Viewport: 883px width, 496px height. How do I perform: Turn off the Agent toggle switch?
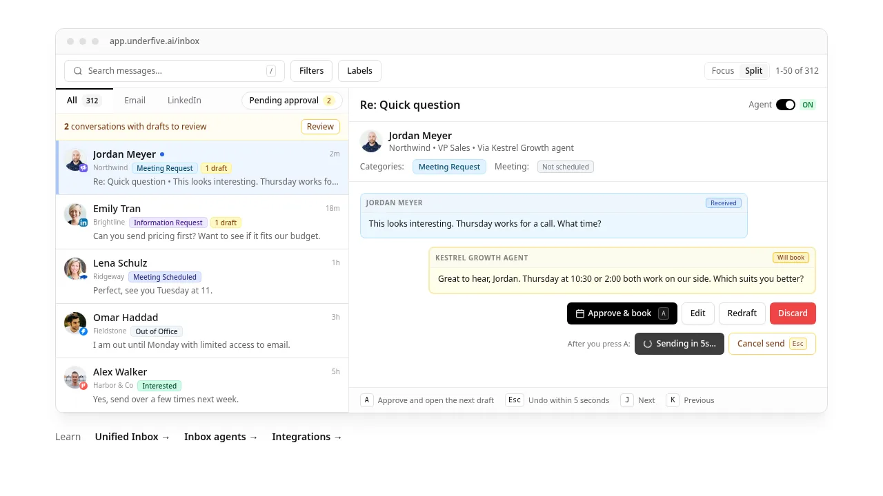(x=786, y=105)
